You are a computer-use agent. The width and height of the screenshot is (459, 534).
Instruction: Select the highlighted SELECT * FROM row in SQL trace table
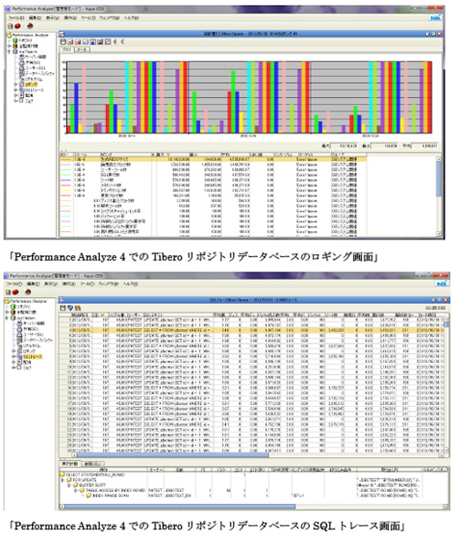pos(251,330)
